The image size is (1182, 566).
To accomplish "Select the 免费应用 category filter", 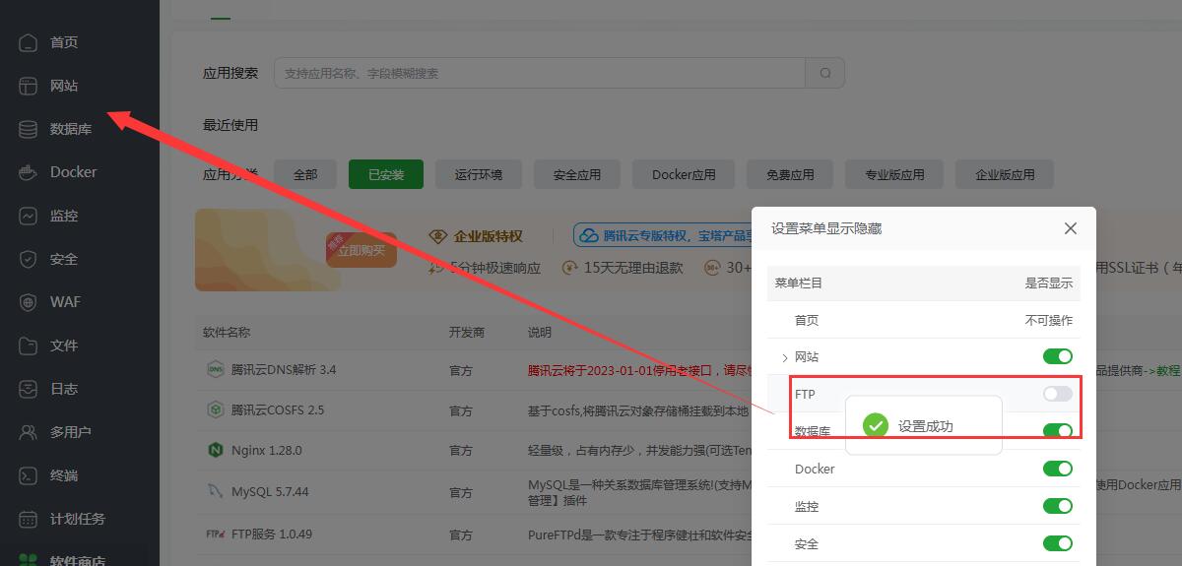I will click(790, 174).
